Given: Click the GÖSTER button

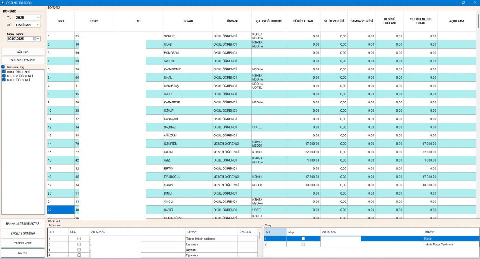Looking at the screenshot, I should (22, 52).
